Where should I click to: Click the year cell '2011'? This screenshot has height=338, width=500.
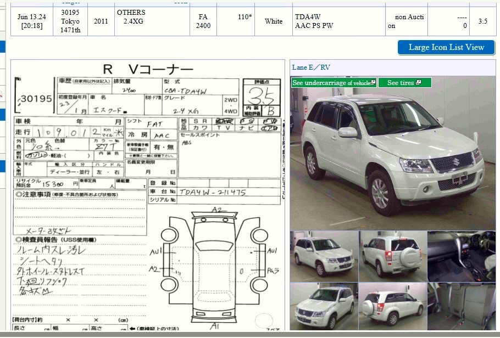(101, 21)
